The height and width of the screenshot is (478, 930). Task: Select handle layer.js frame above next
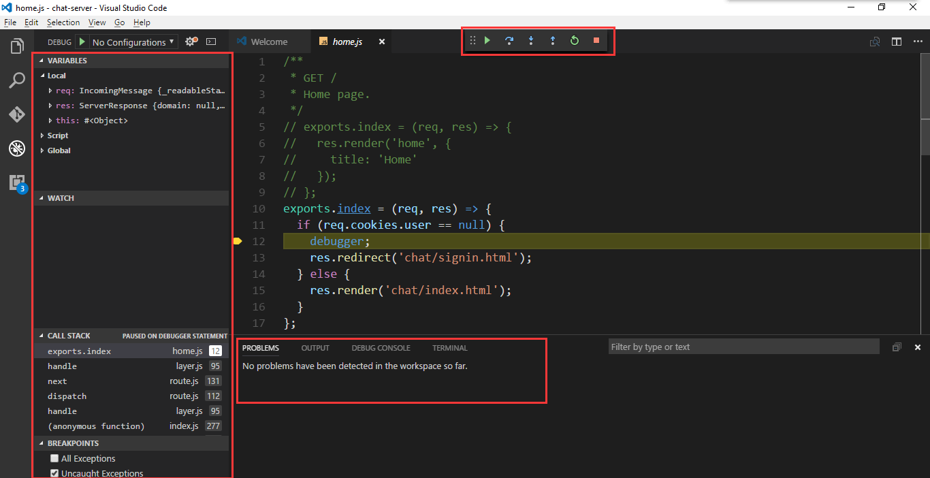[x=131, y=366]
